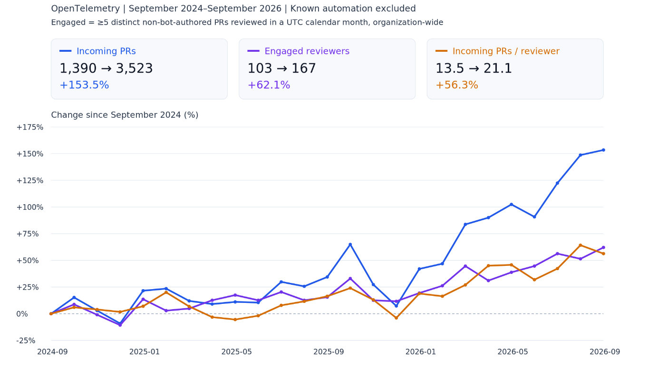Click the 2026-05 x-axis label
The width and height of the screenshot is (648, 367).
tap(513, 352)
